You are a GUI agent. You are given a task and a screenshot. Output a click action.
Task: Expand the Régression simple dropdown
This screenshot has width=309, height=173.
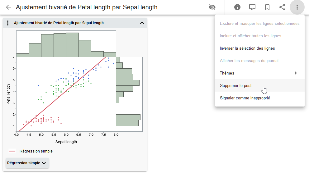coord(27,163)
